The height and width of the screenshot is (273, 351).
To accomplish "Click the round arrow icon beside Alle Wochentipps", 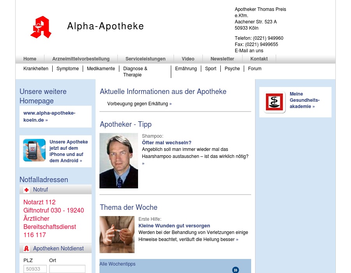I will 236,270.
